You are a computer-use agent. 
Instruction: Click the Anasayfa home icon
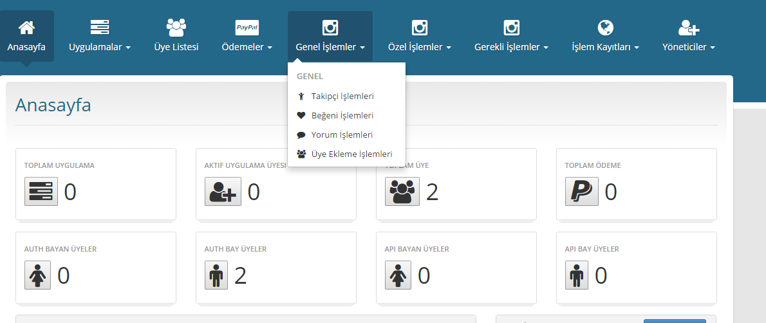[26, 28]
